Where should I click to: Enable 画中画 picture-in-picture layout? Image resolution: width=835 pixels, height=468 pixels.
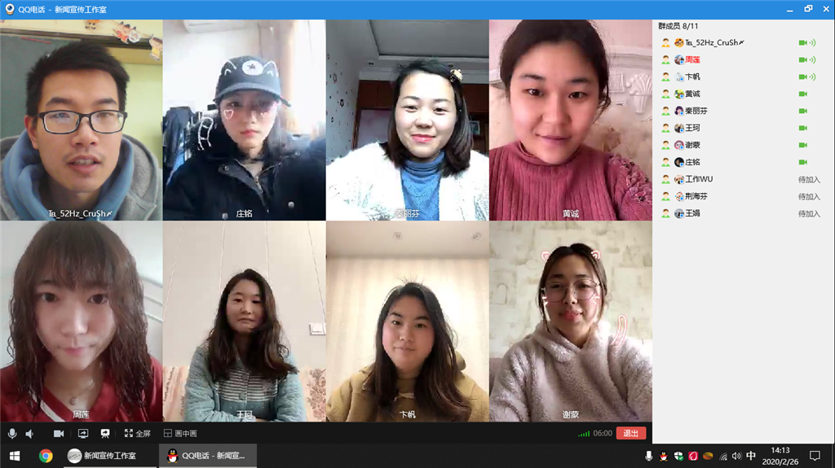180,434
